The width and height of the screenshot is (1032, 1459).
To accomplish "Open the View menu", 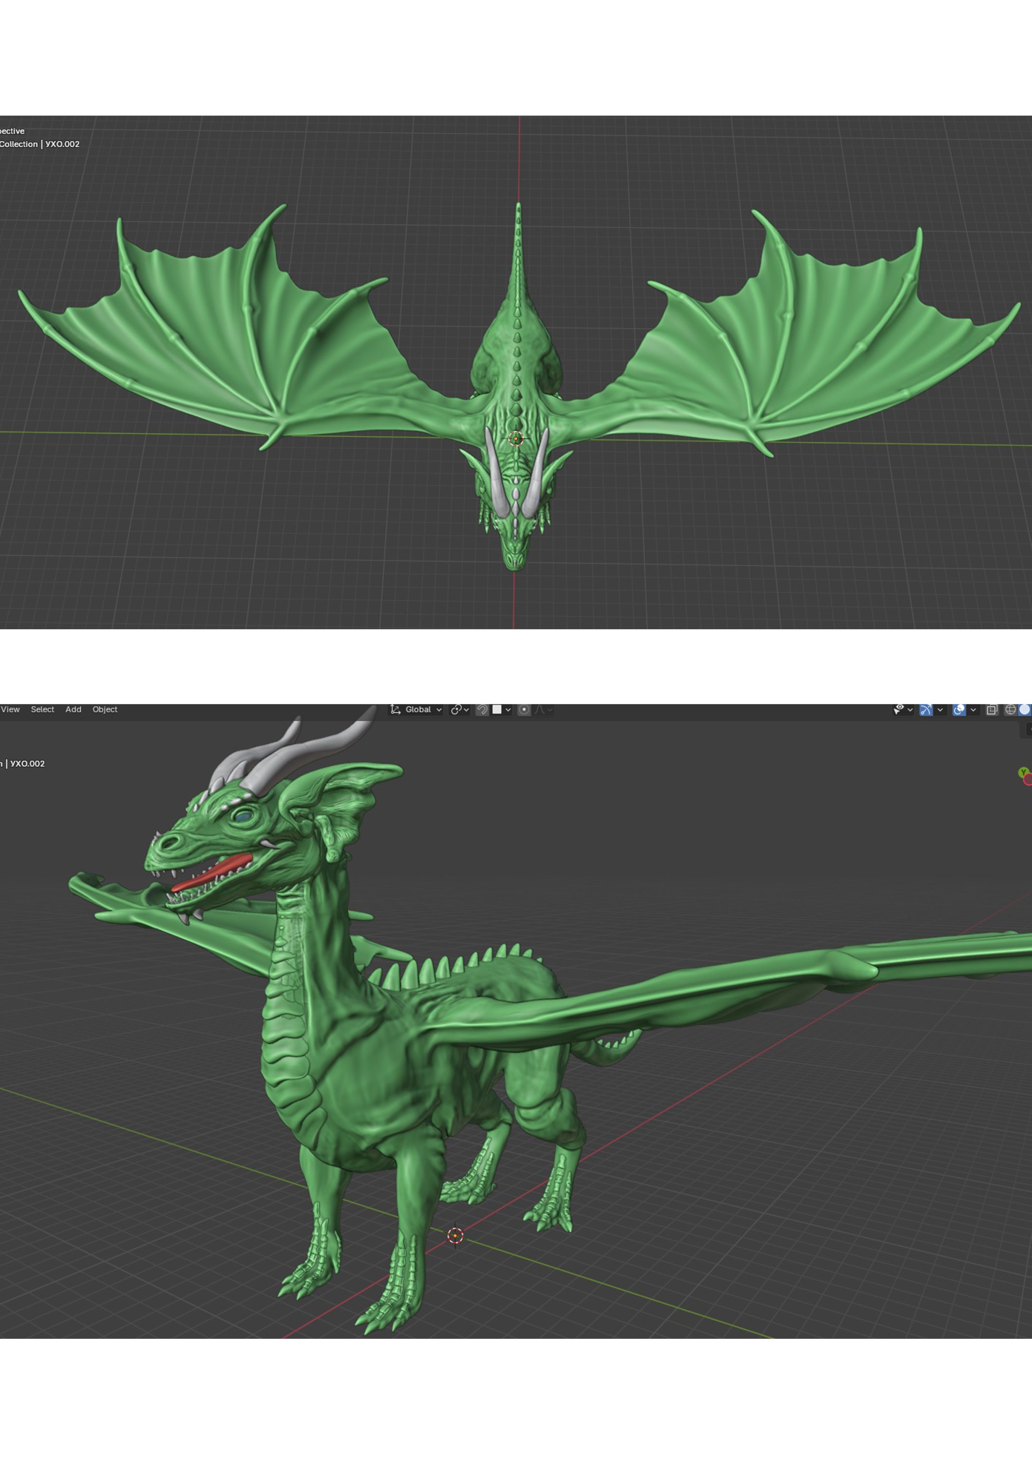I will click(10, 709).
